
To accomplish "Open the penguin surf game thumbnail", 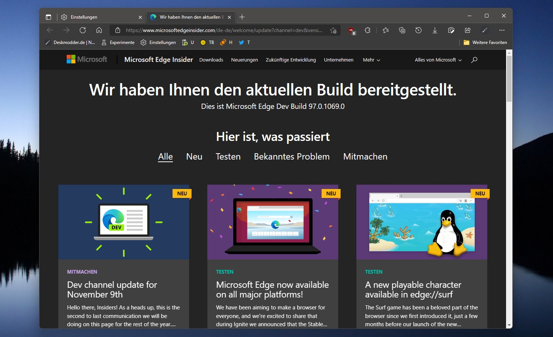I will pos(422,222).
